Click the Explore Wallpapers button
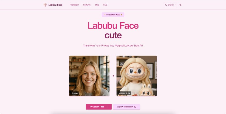 coord(127,107)
